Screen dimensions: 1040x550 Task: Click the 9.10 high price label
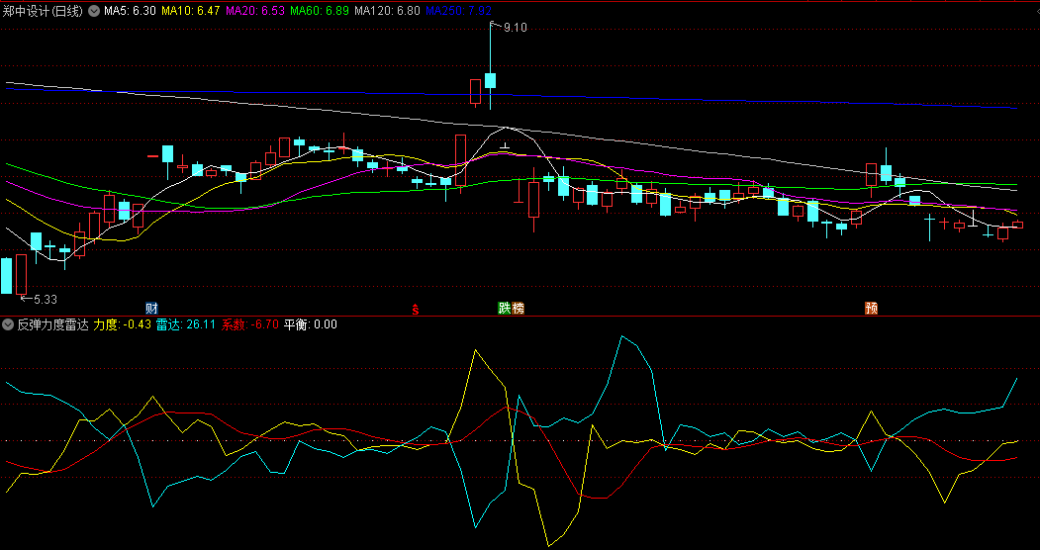point(516,28)
